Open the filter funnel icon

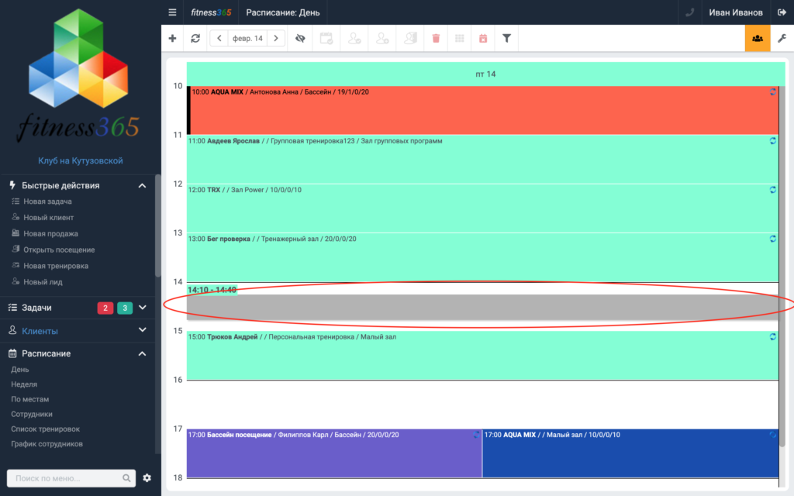[x=506, y=39]
